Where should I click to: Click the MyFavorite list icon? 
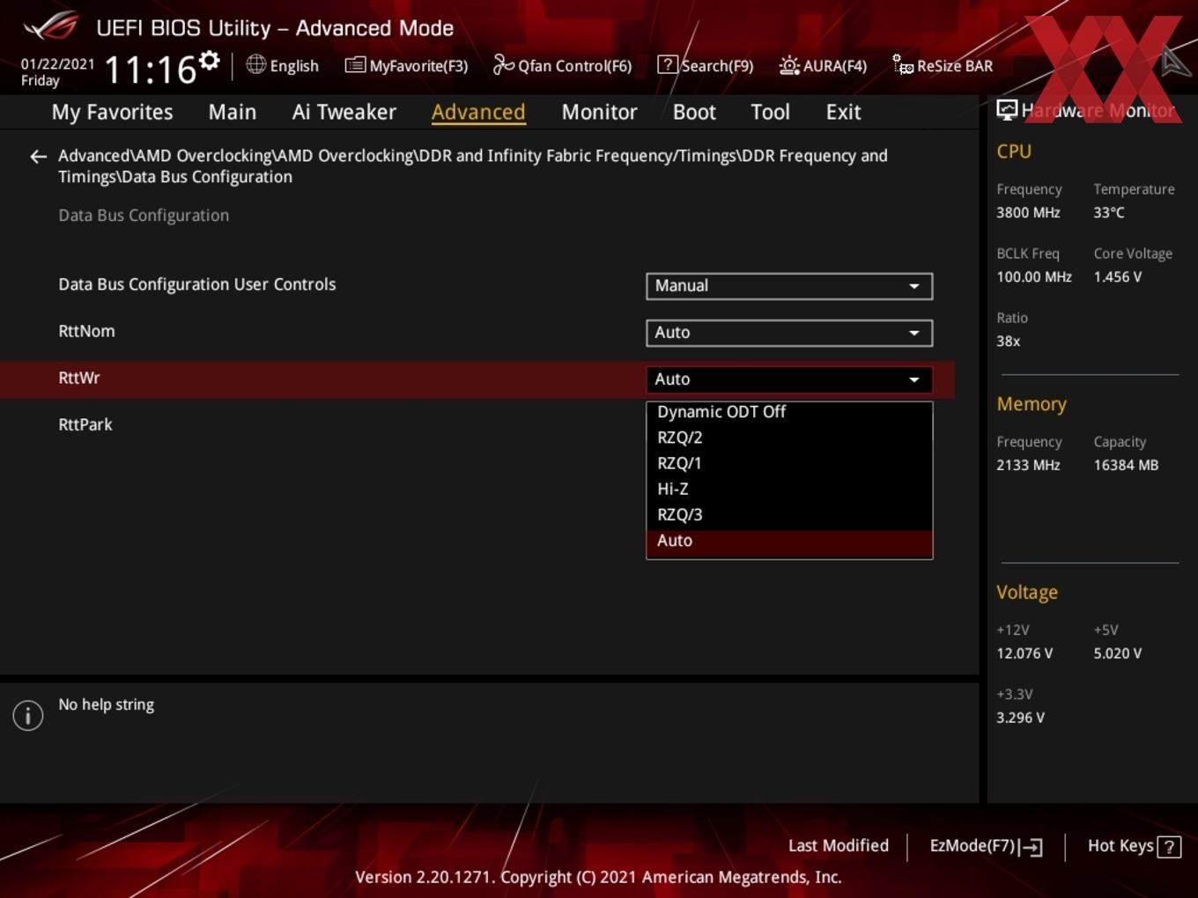(355, 65)
